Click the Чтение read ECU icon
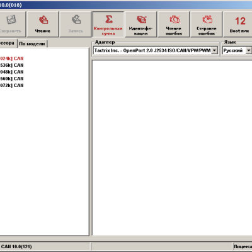252x252 pixels. 43,20
